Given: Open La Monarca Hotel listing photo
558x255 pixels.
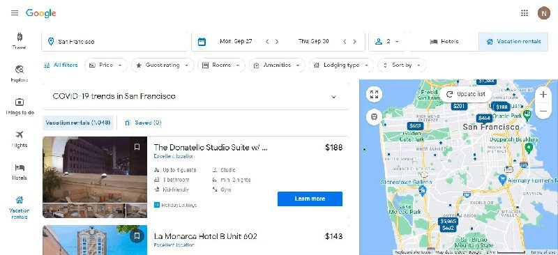Looking at the screenshot, I should [x=95, y=240].
